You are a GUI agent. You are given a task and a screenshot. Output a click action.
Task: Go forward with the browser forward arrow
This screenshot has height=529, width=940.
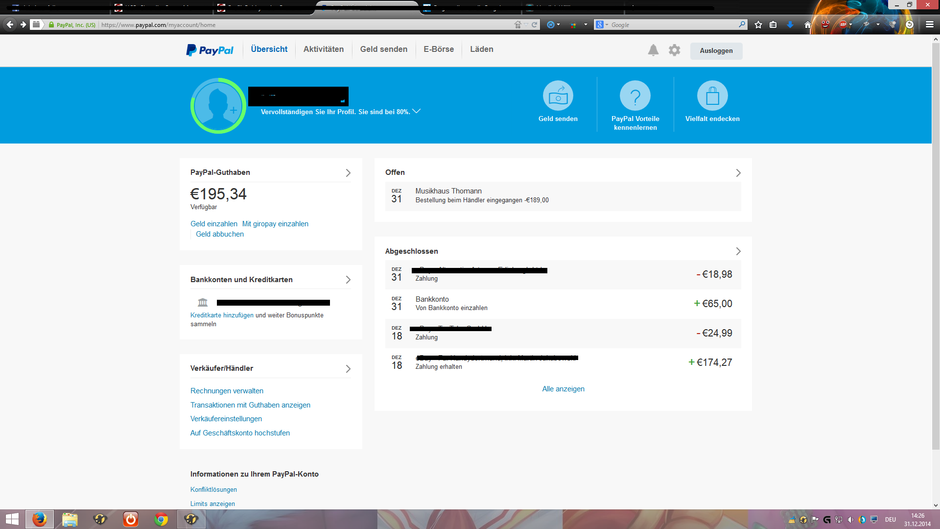pyautogui.click(x=23, y=24)
